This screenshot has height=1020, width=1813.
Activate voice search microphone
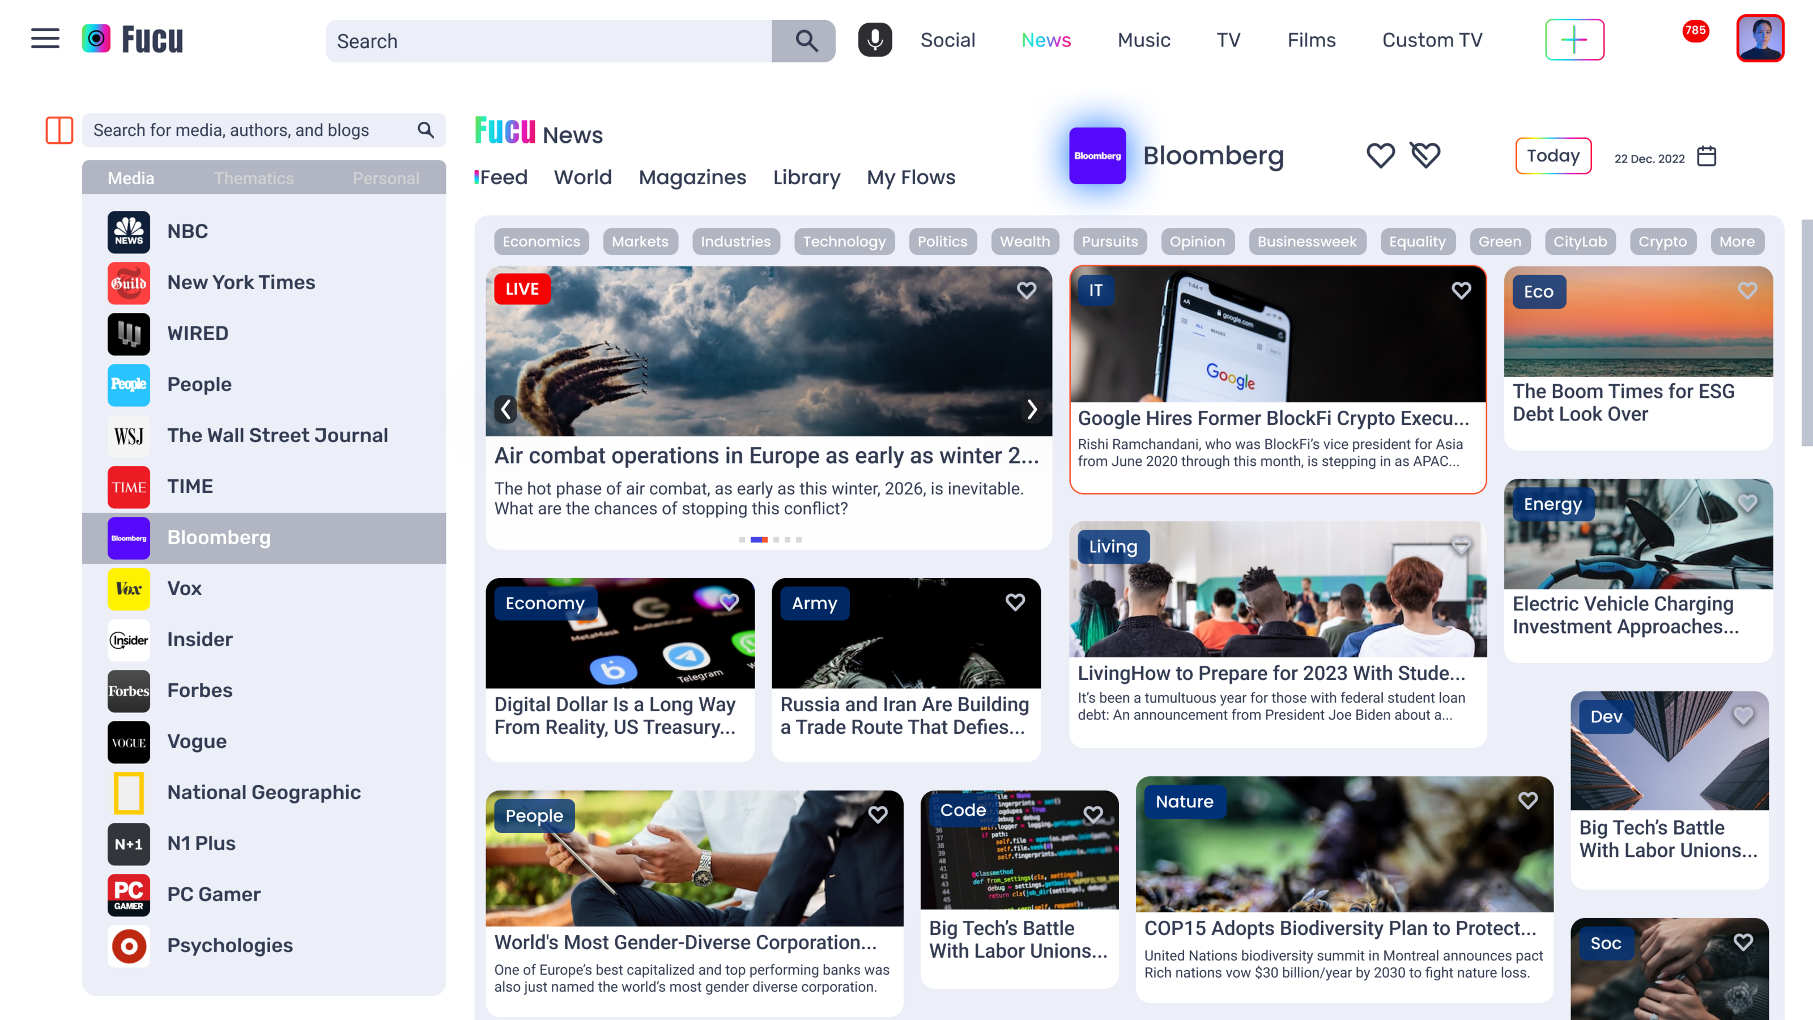[x=875, y=40]
